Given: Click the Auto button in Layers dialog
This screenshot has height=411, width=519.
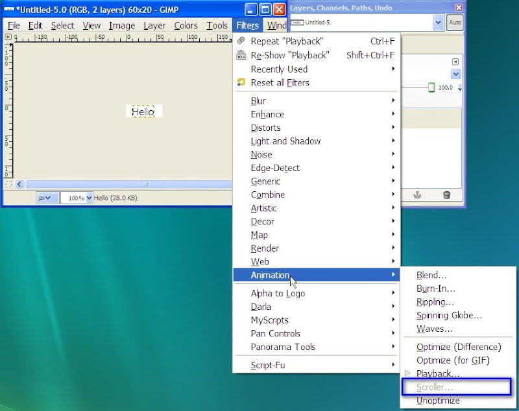Looking at the screenshot, I should (x=455, y=23).
